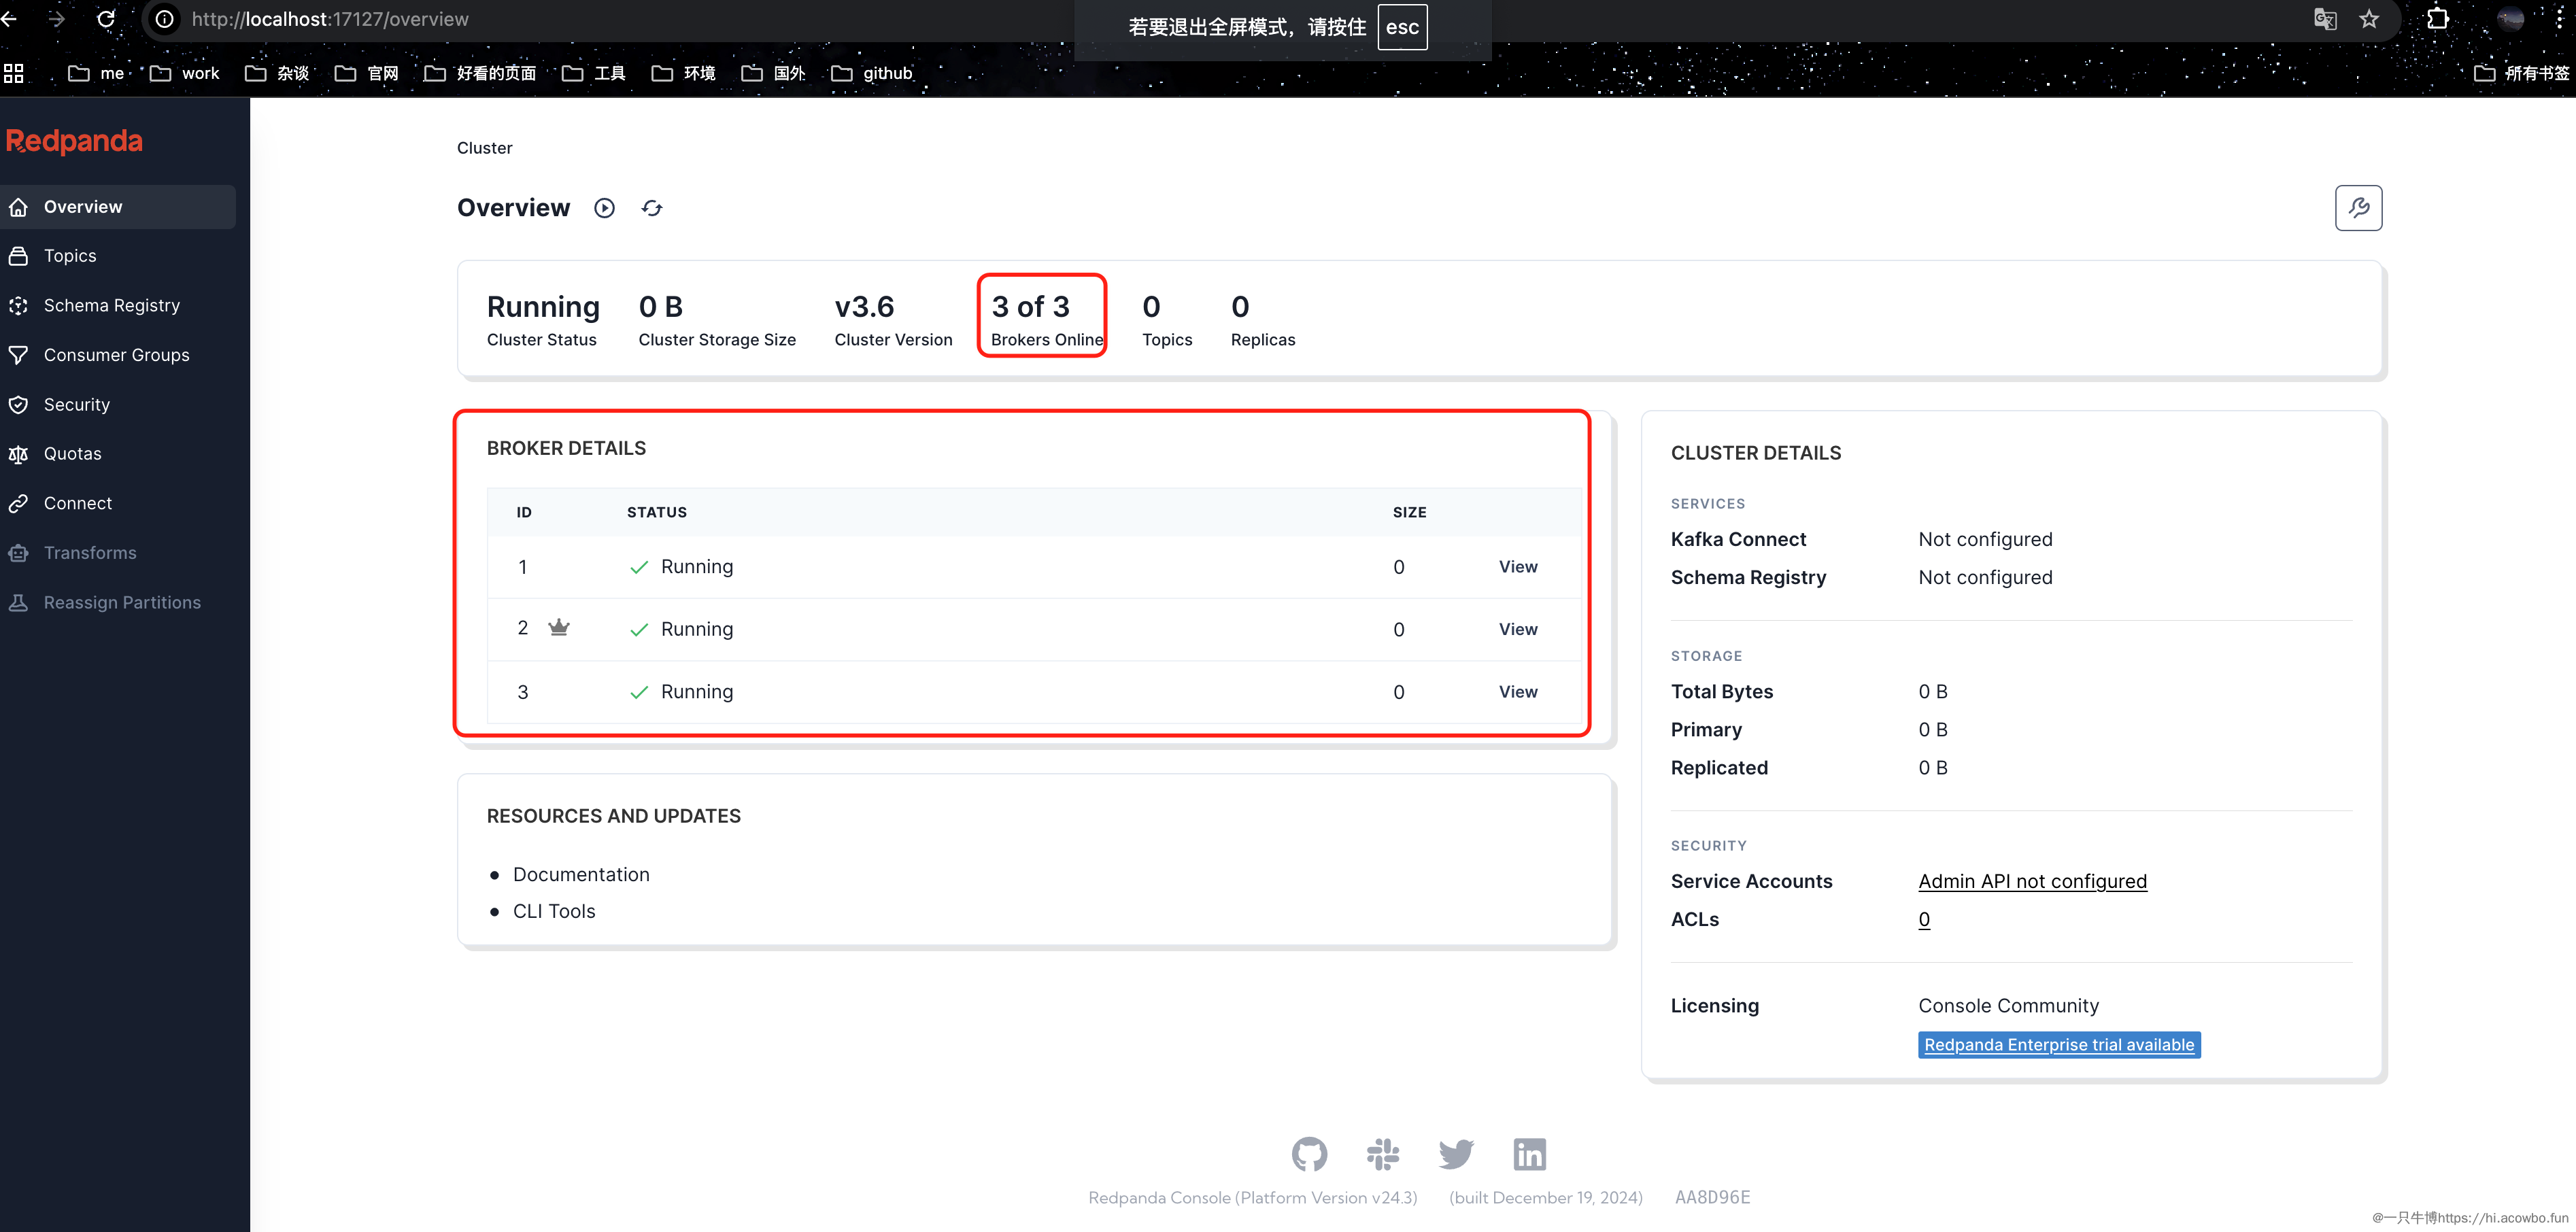Click the browser reload button
This screenshot has width=2576, height=1232.
[105, 19]
